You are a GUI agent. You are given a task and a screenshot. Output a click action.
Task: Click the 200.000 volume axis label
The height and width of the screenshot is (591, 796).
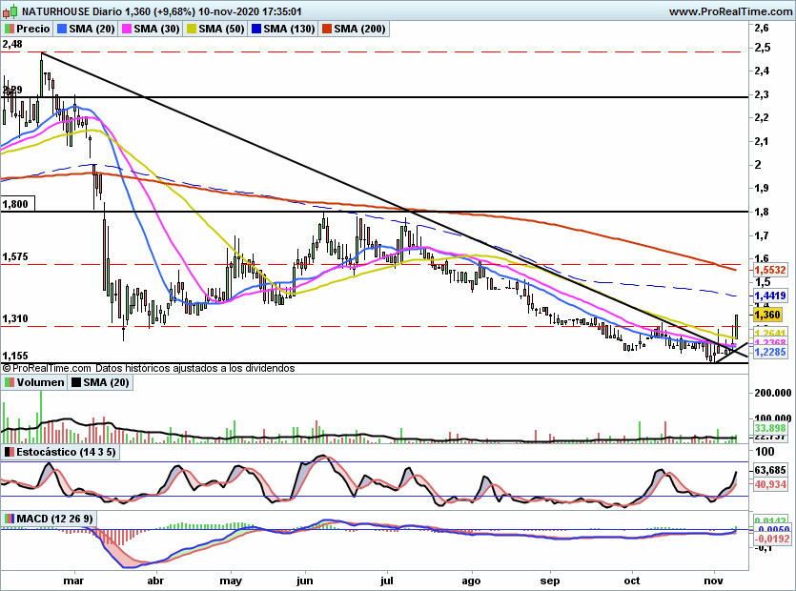click(x=773, y=393)
